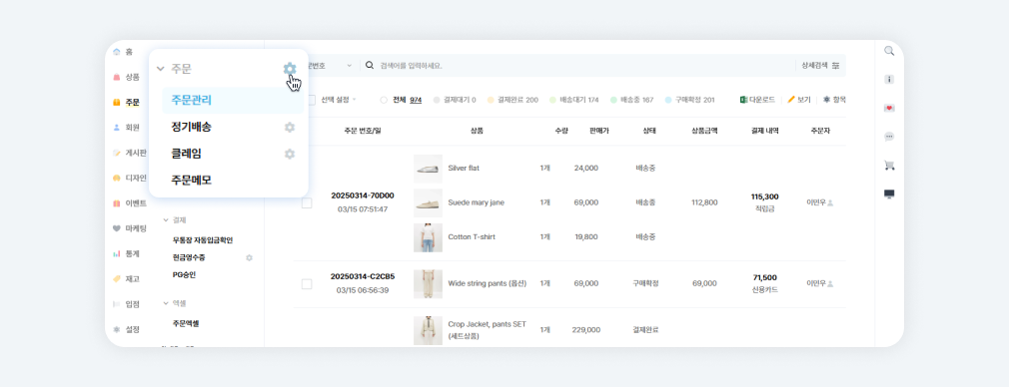Open the 현금영수증 menu item
The width and height of the screenshot is (1009, 387).
[189, 257]
